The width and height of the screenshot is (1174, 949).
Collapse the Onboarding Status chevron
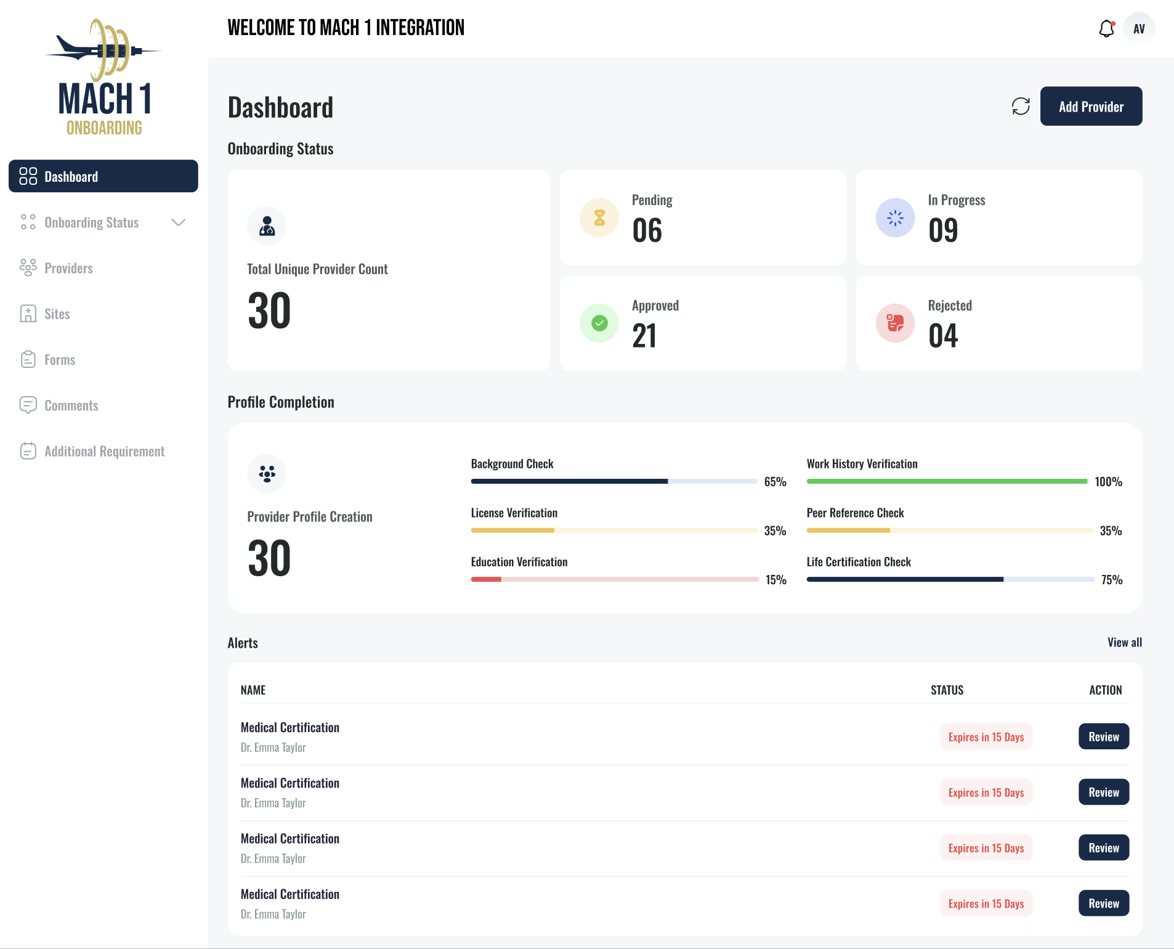(x=178, y=222)
